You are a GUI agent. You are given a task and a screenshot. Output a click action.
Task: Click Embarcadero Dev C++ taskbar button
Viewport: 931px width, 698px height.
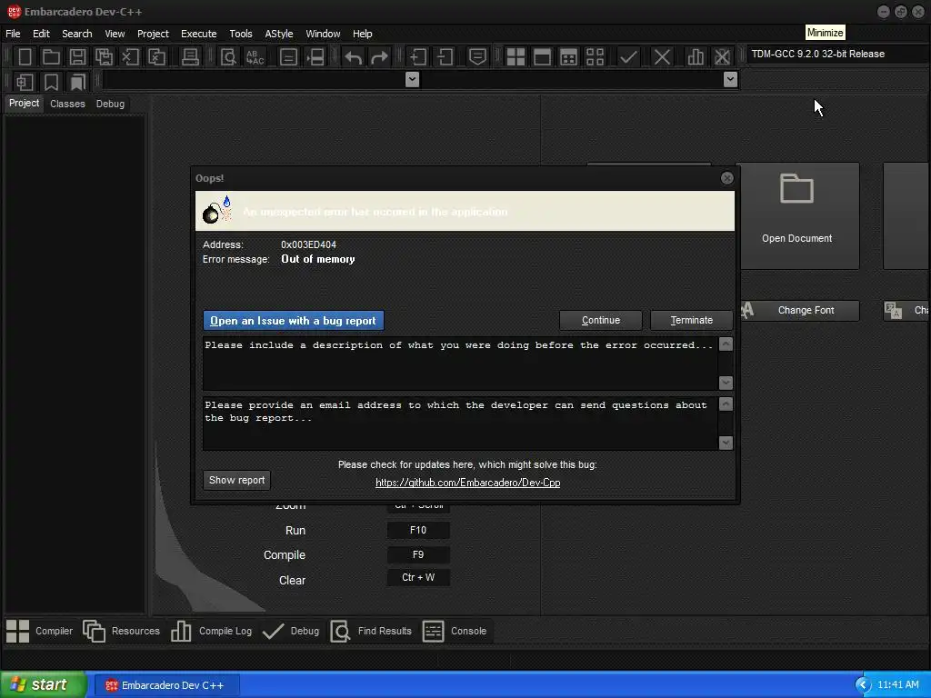coord(167,685)
